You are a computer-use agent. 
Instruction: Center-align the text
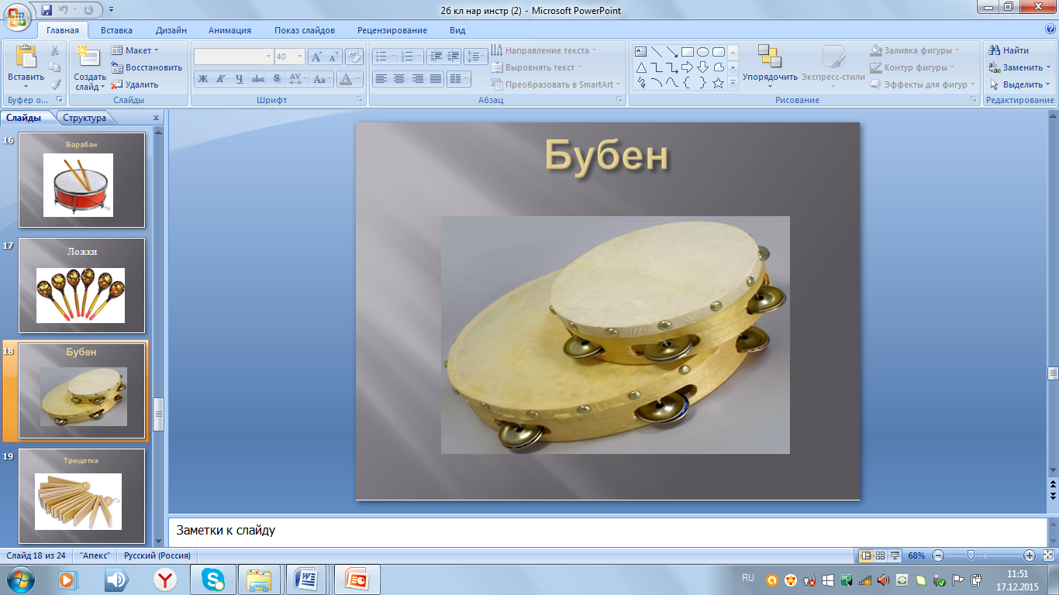click(x=399, y=79)
